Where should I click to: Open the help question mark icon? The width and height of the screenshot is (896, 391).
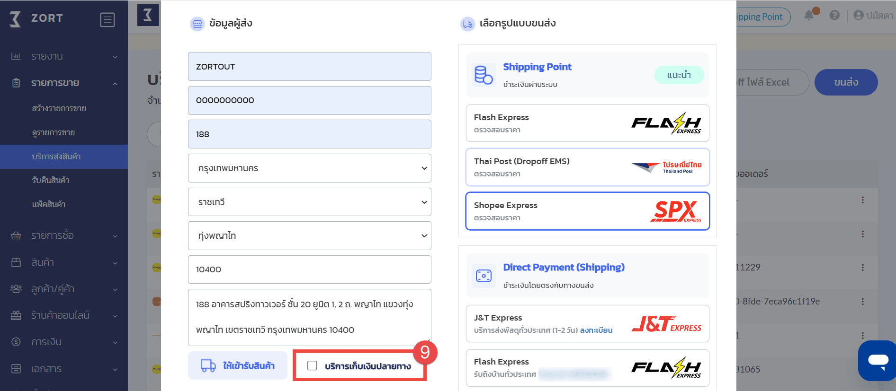[x=834, y=15]
